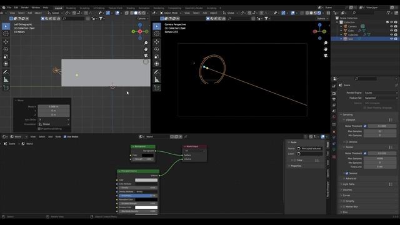Switch to Shading workspace tab
The image size is (400, 225).
click(131, 8)
